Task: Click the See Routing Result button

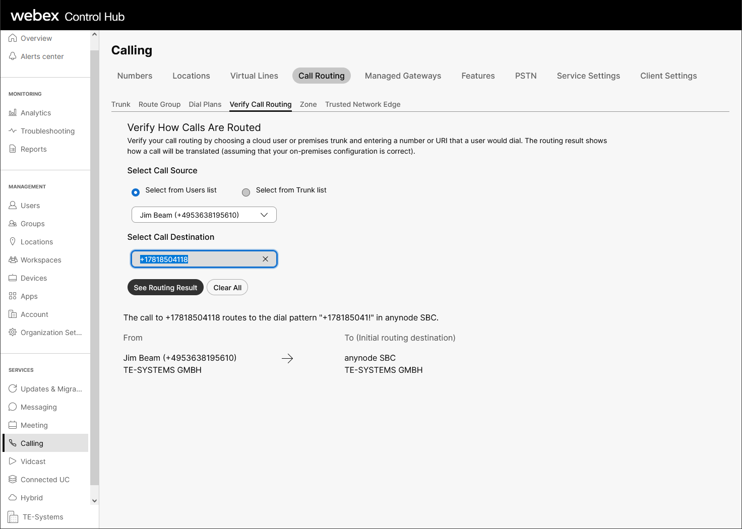Action: [165, 287]
